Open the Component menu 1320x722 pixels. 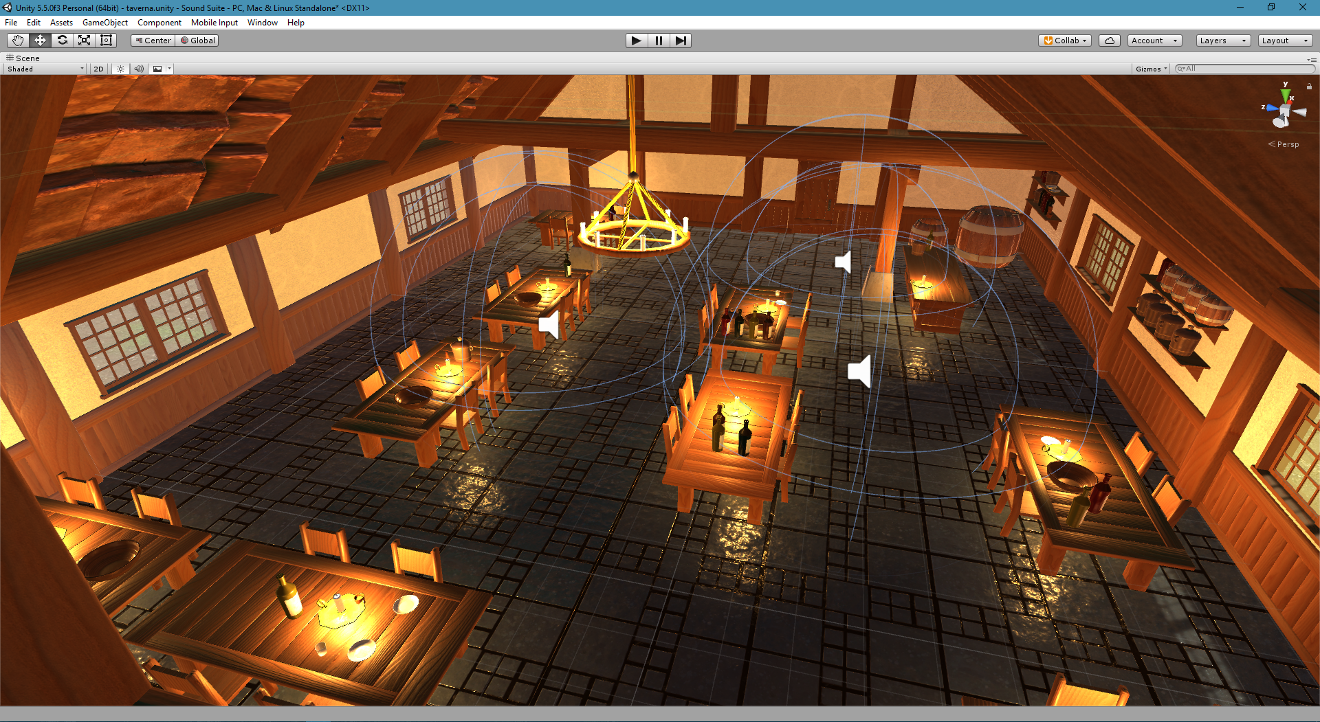point(159,23)
